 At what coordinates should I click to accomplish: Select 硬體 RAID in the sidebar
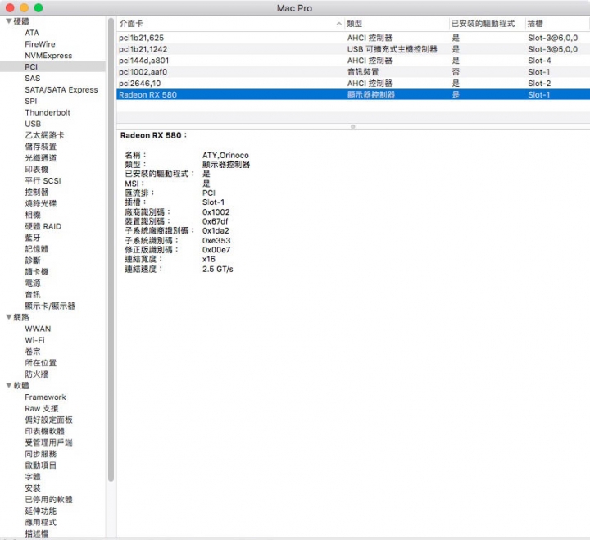pos(43,226)
